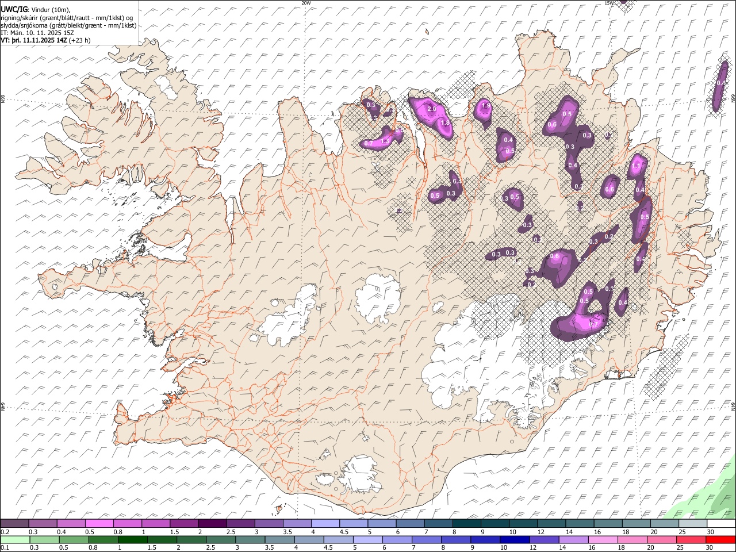736x552 pixels.
Task: Click the 'slydda/snjókoma' legend description line
Action: [x=68, y=25]
